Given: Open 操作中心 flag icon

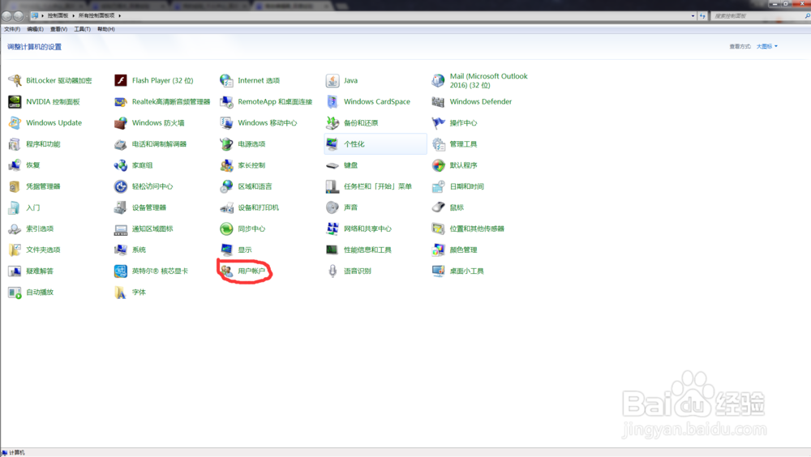Looking at the screenshot, I should click(x=438, y=122).
